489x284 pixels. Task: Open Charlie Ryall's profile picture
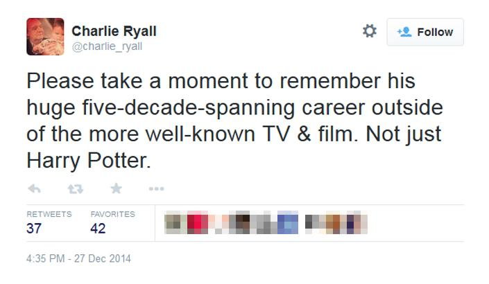[x=45, y=37]
